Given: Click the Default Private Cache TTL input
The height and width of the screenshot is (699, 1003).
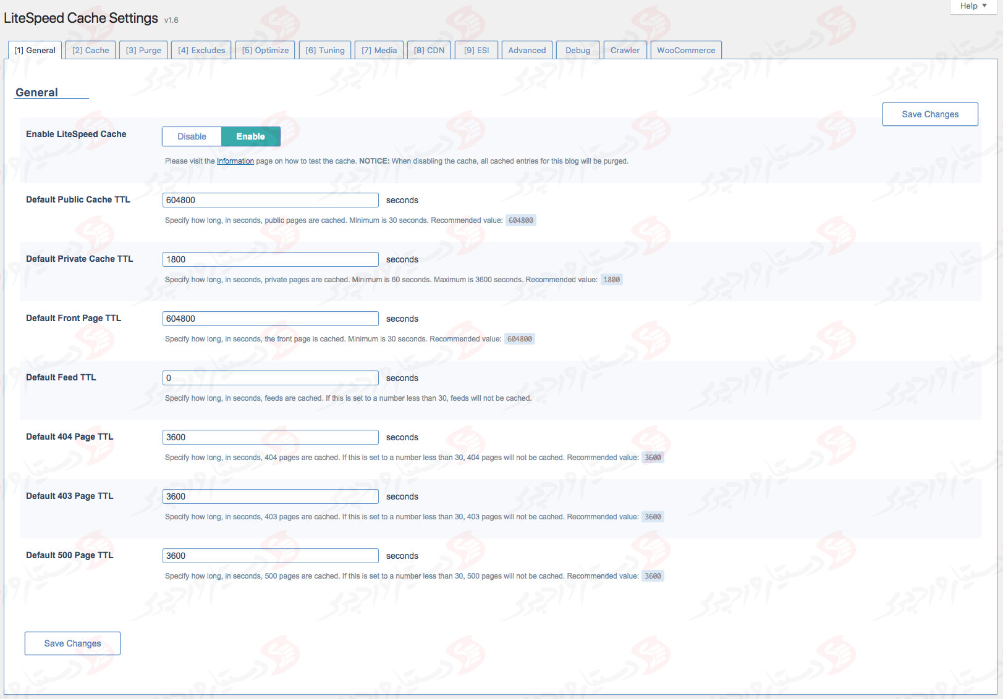Looking at the screenshot, I should [x=270, y=259].
